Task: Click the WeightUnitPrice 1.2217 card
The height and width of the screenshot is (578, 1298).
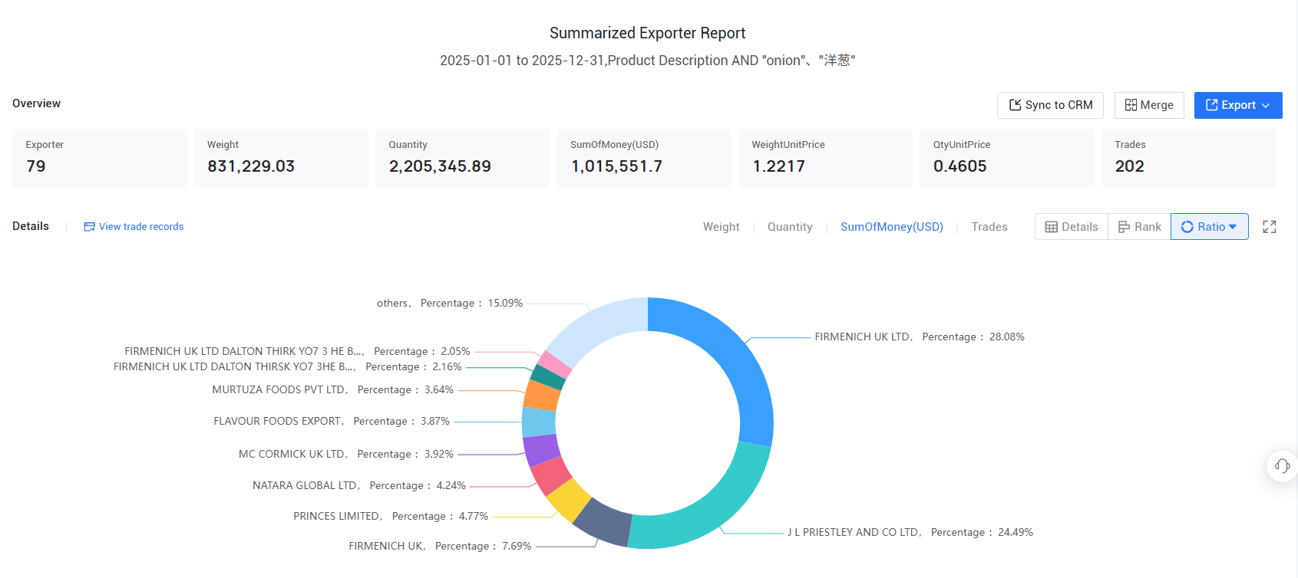Action: point(825,158)
